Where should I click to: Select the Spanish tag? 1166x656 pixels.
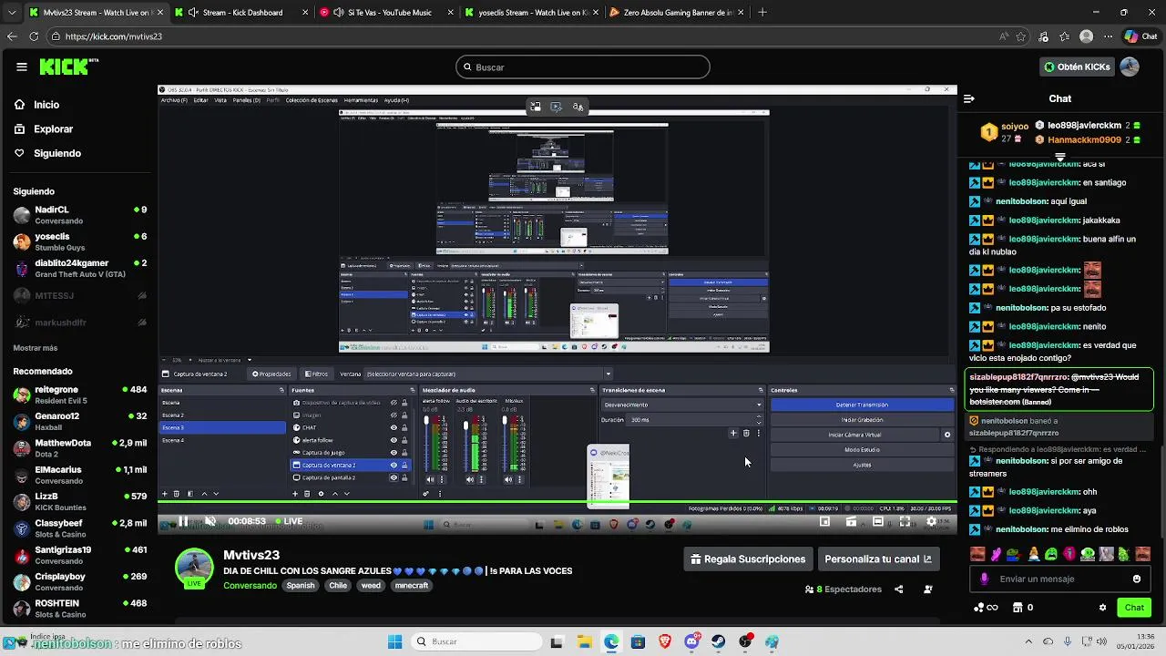301,586
